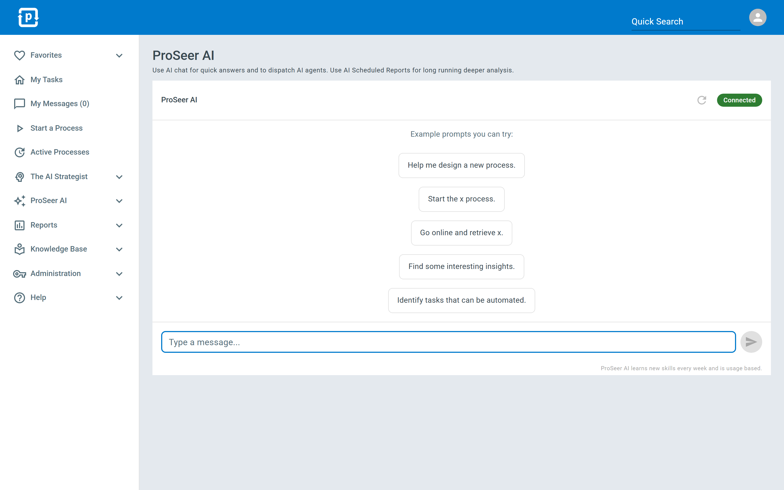Click the Administration menu label
The height and width of the screenshot is (490, 784).
tap(56, 274)
